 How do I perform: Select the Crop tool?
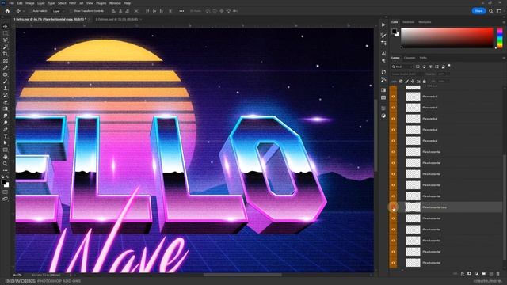[x=6, y=54]
